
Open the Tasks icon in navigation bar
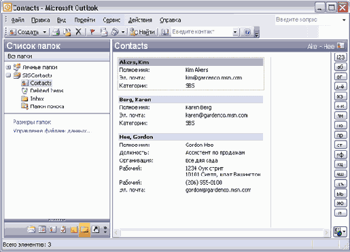click(x=63, y=230)
